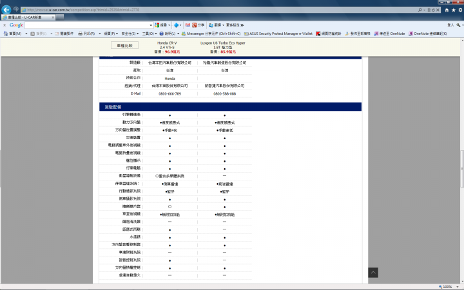Click OneNote Linked Notes toolbar button
Screen dimensions: 464x290
pos(428,34)
